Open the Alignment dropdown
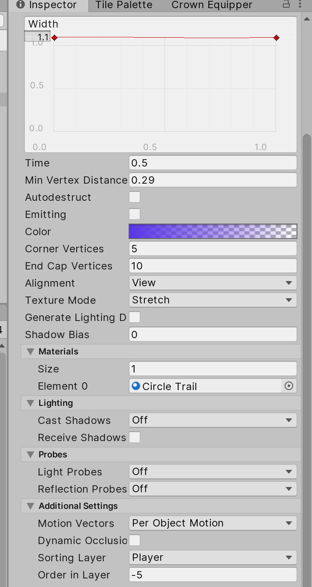The width and height of the screenshot is (312, 587). tap(213, 283)
